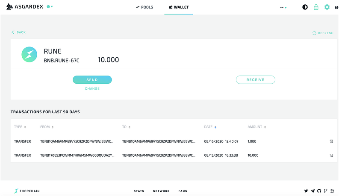342x196 pixels.
Task: Refresh the wallet balances
Action: [x=323, y=33]
